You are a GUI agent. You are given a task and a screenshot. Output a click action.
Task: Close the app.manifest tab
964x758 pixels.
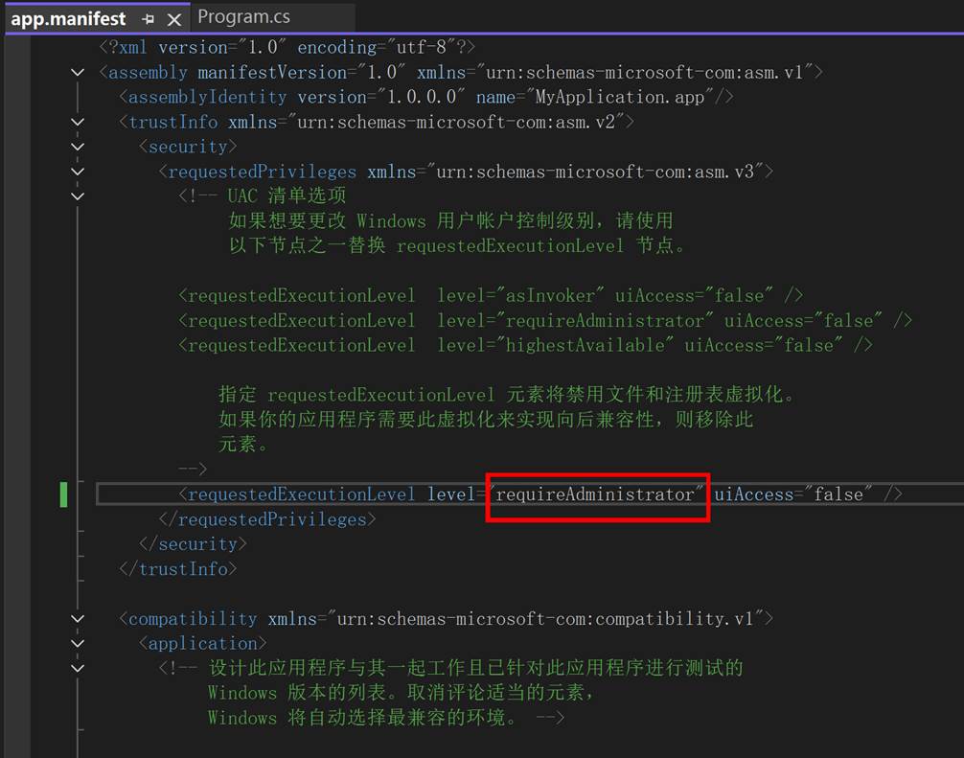(173, 18)
